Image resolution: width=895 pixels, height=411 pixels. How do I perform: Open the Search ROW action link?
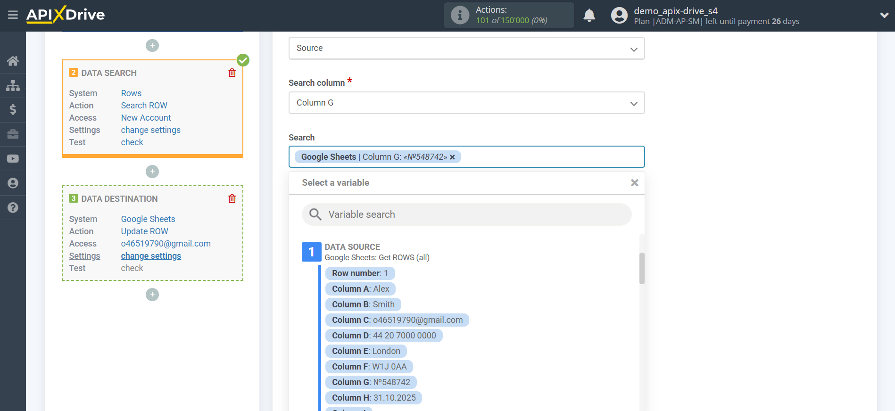click(x=144, y=106)
